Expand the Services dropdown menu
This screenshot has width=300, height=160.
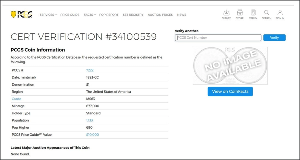tap(48, 15)
